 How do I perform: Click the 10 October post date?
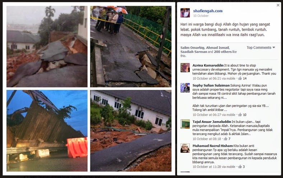click(201, 16)
